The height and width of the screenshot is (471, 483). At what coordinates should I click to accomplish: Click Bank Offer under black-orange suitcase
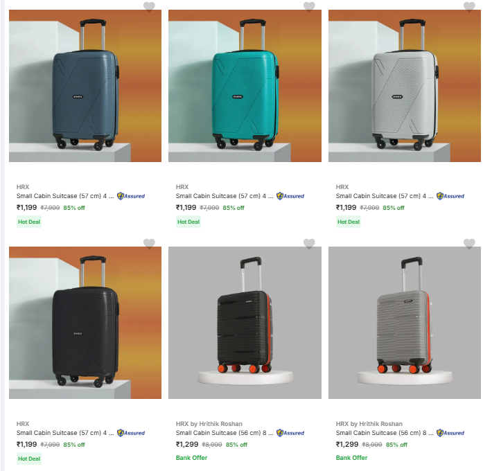192,458
